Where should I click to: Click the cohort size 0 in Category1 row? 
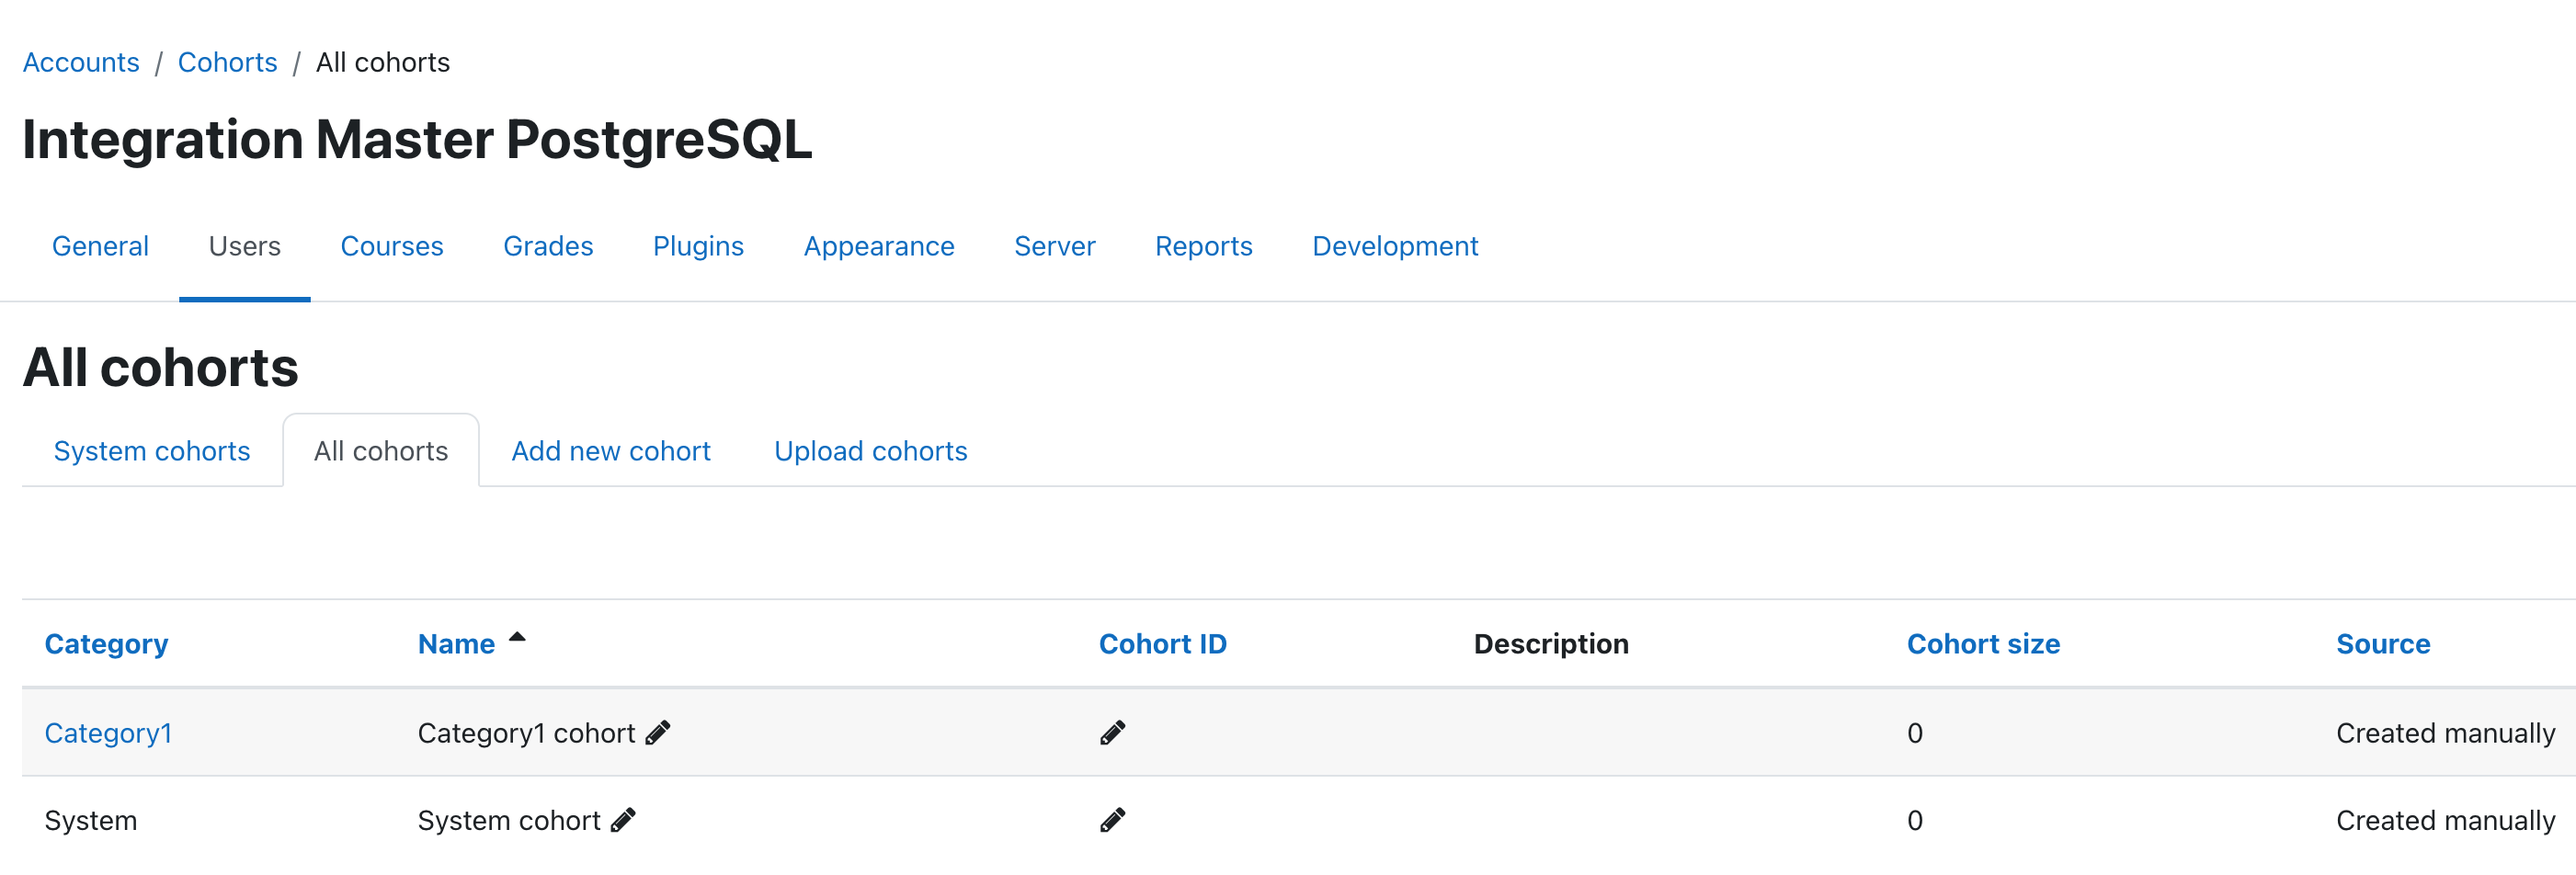pos(1915,733)
